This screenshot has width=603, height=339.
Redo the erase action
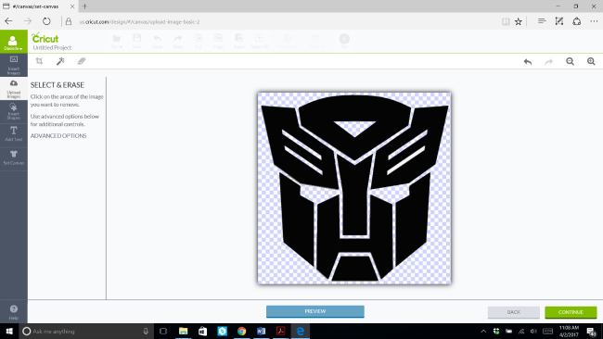click(x=549, y=61)
